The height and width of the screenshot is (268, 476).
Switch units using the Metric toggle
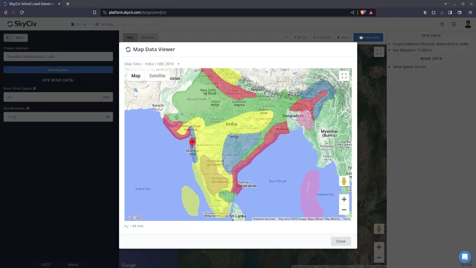point(73,264)
